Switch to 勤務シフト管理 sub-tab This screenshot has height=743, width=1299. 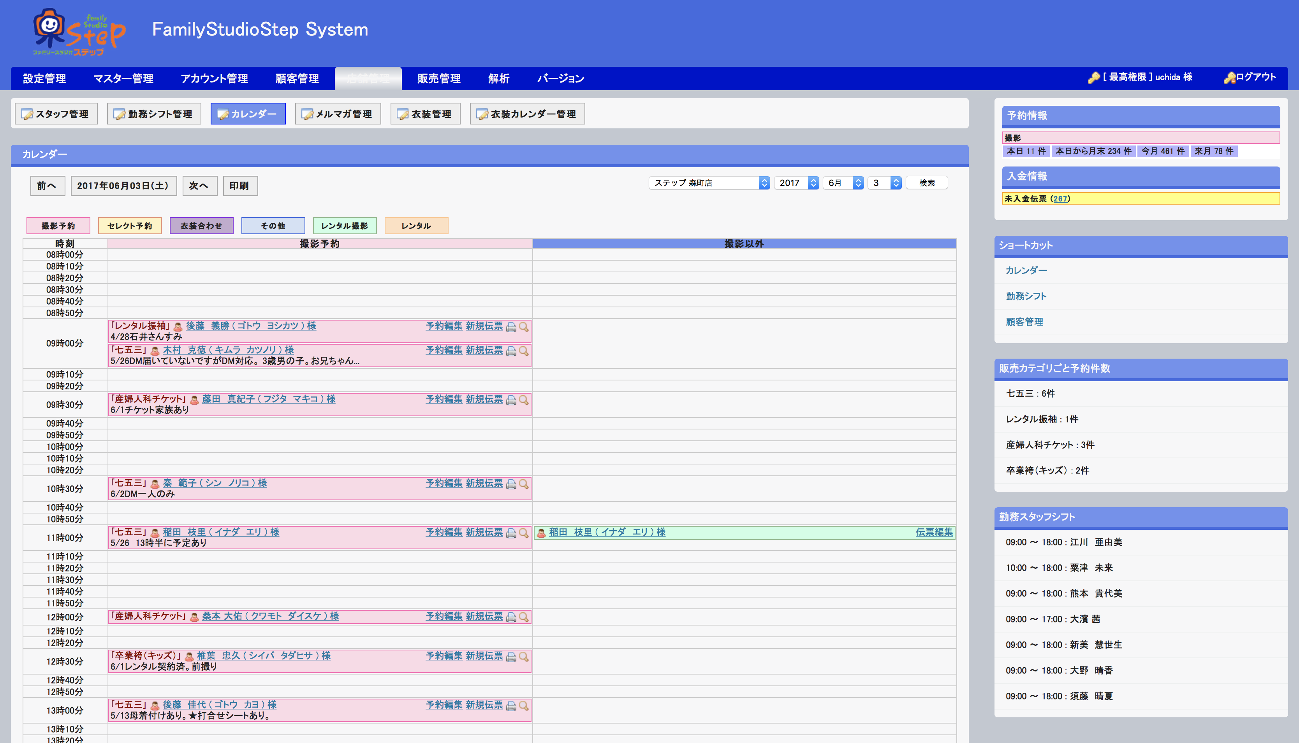[x=154, y=114]
